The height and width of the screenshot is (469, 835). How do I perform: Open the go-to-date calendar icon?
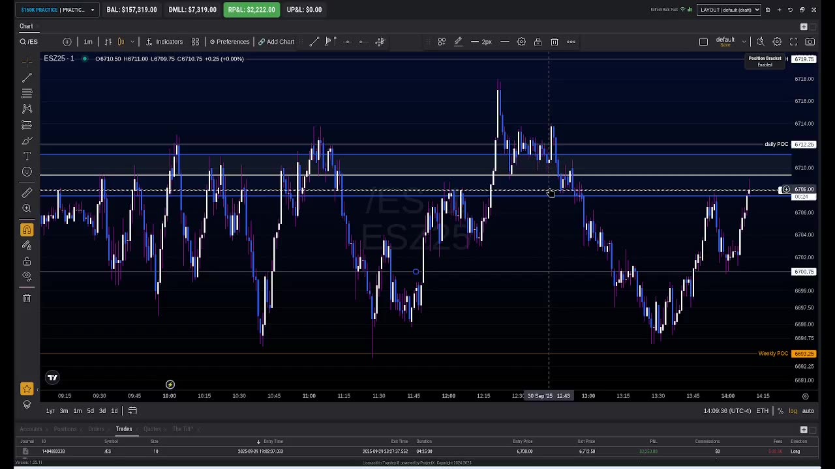click(x=132, y=411)
